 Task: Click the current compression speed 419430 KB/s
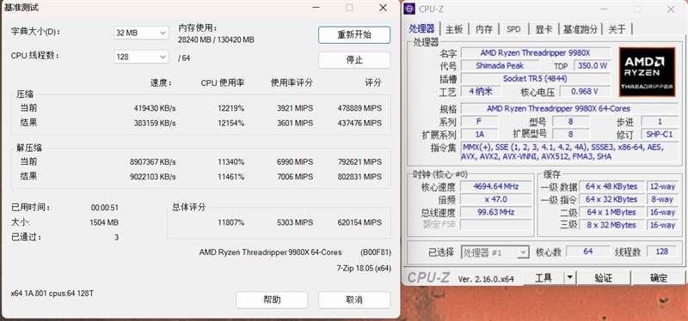[x=155, y=108]
